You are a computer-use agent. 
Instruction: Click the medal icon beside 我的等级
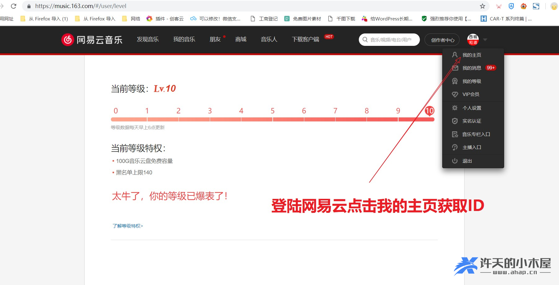point(455,81)
